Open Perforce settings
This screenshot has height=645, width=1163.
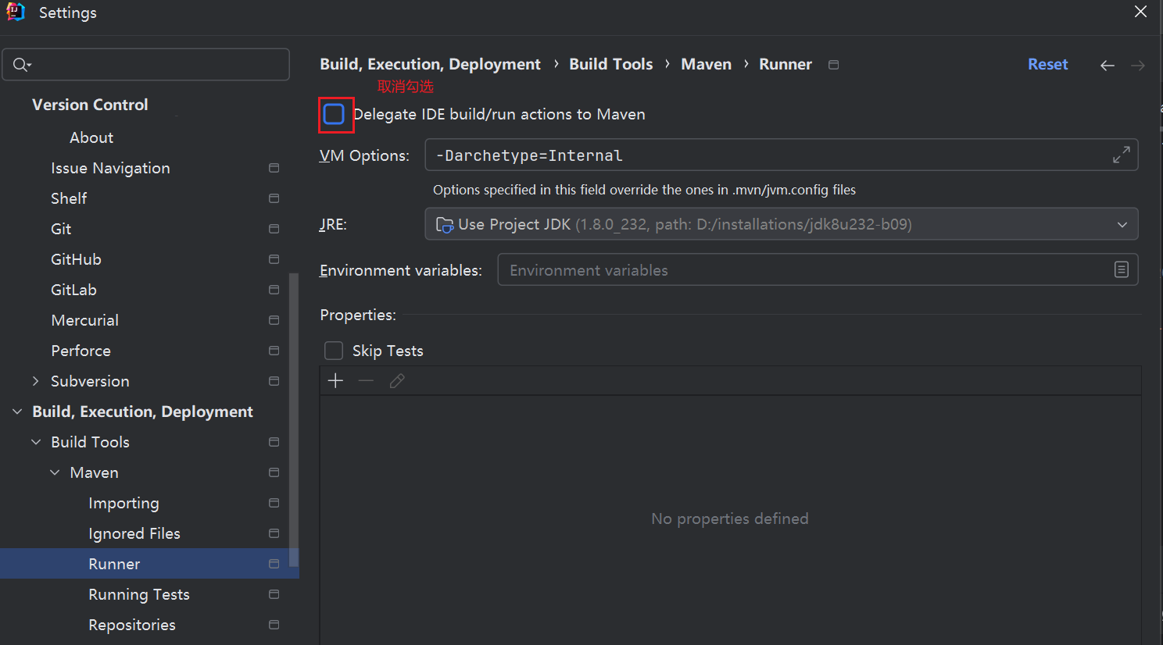tap(81, 351)
